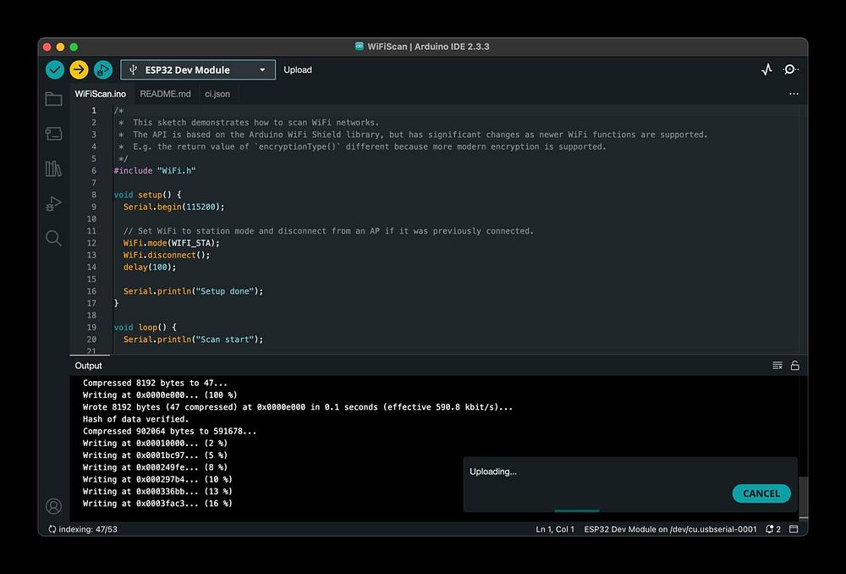Toggle the bottom panel icon in status bar
The image size is (846, 574).
pyautogui.click(x=794, y=529)
